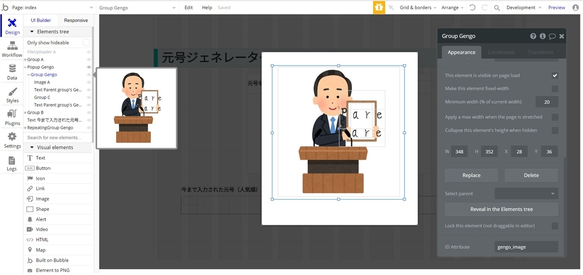Click the Undo arrow icon
Screen dimensions: 583x275
[x=472, y=8]
